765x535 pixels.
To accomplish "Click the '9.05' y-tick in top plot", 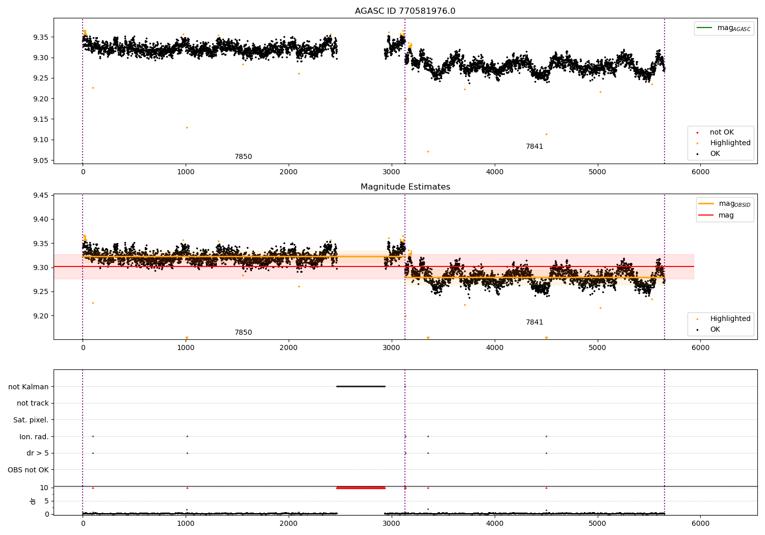I will pyautogui.click(x=41, y=160).
